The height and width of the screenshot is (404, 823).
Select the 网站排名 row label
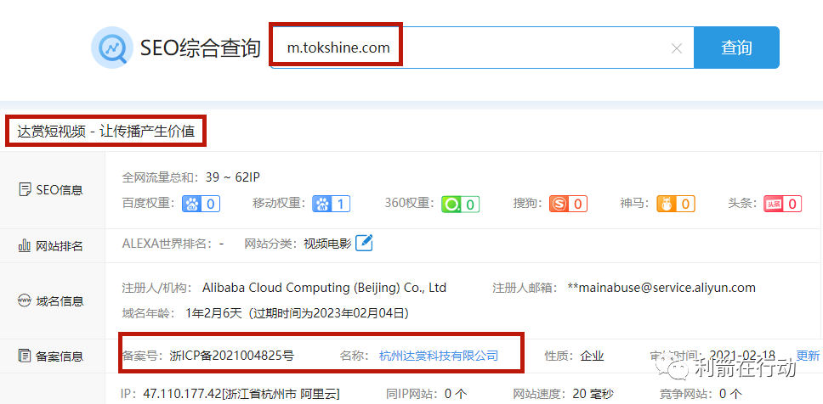point(51,246)
